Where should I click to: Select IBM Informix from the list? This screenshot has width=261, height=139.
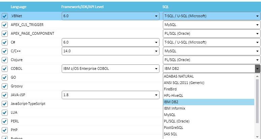209,108
